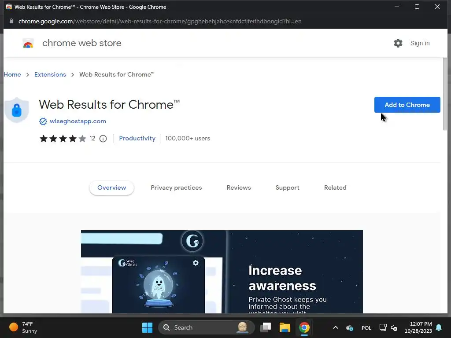Click the 'Web Results for Chrome' breadcrumb text

[x=117, y=74]
